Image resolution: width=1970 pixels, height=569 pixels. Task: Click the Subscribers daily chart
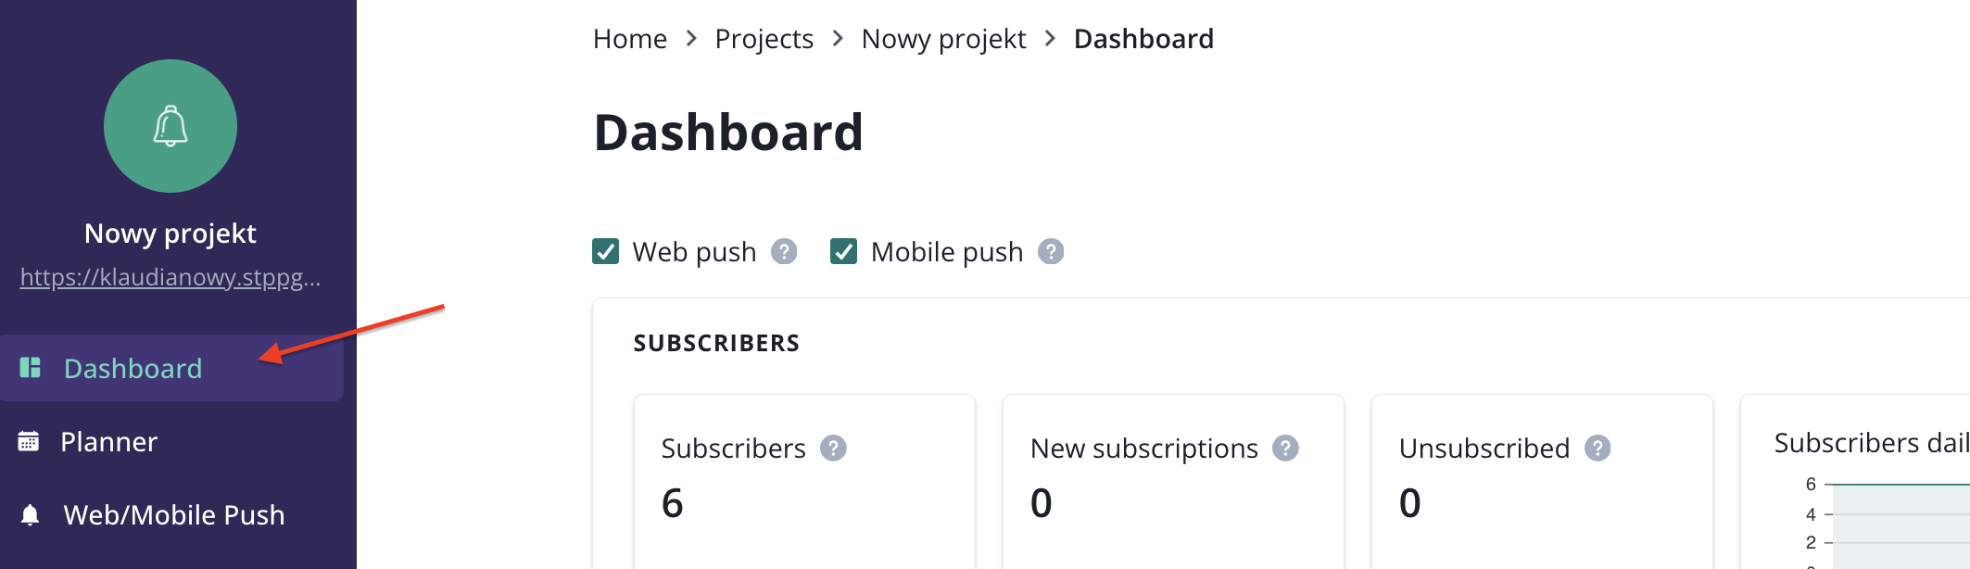[1900, 524]
